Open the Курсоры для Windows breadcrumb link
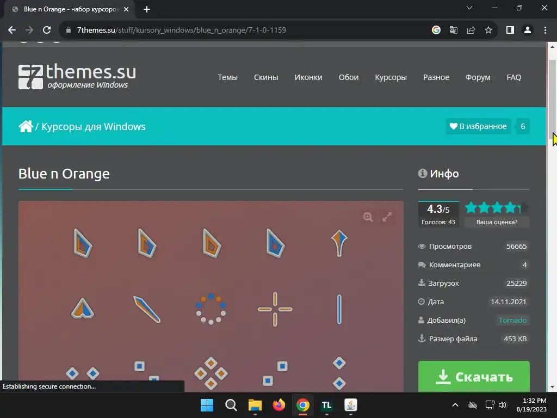557x418 pixels. (x=94, y=126)
